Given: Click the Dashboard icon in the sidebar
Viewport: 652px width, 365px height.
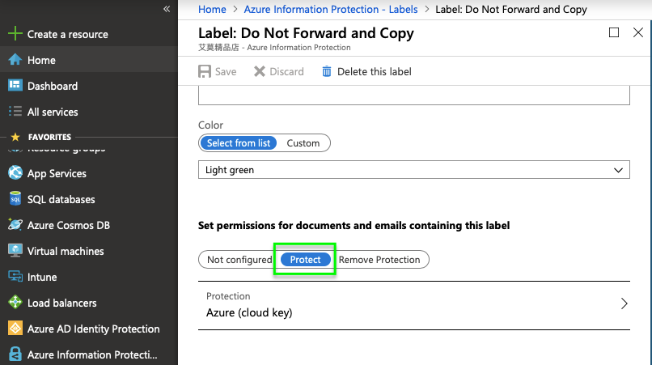Looking at the screenshot, I should (x=15, y=85).
